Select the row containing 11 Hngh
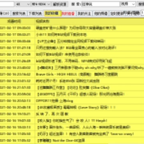 [x=72, y=120]
